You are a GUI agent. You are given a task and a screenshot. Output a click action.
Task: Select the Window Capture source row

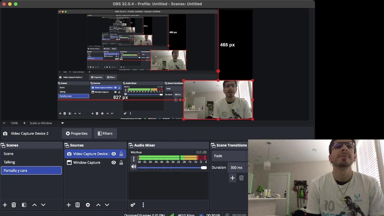95,163
